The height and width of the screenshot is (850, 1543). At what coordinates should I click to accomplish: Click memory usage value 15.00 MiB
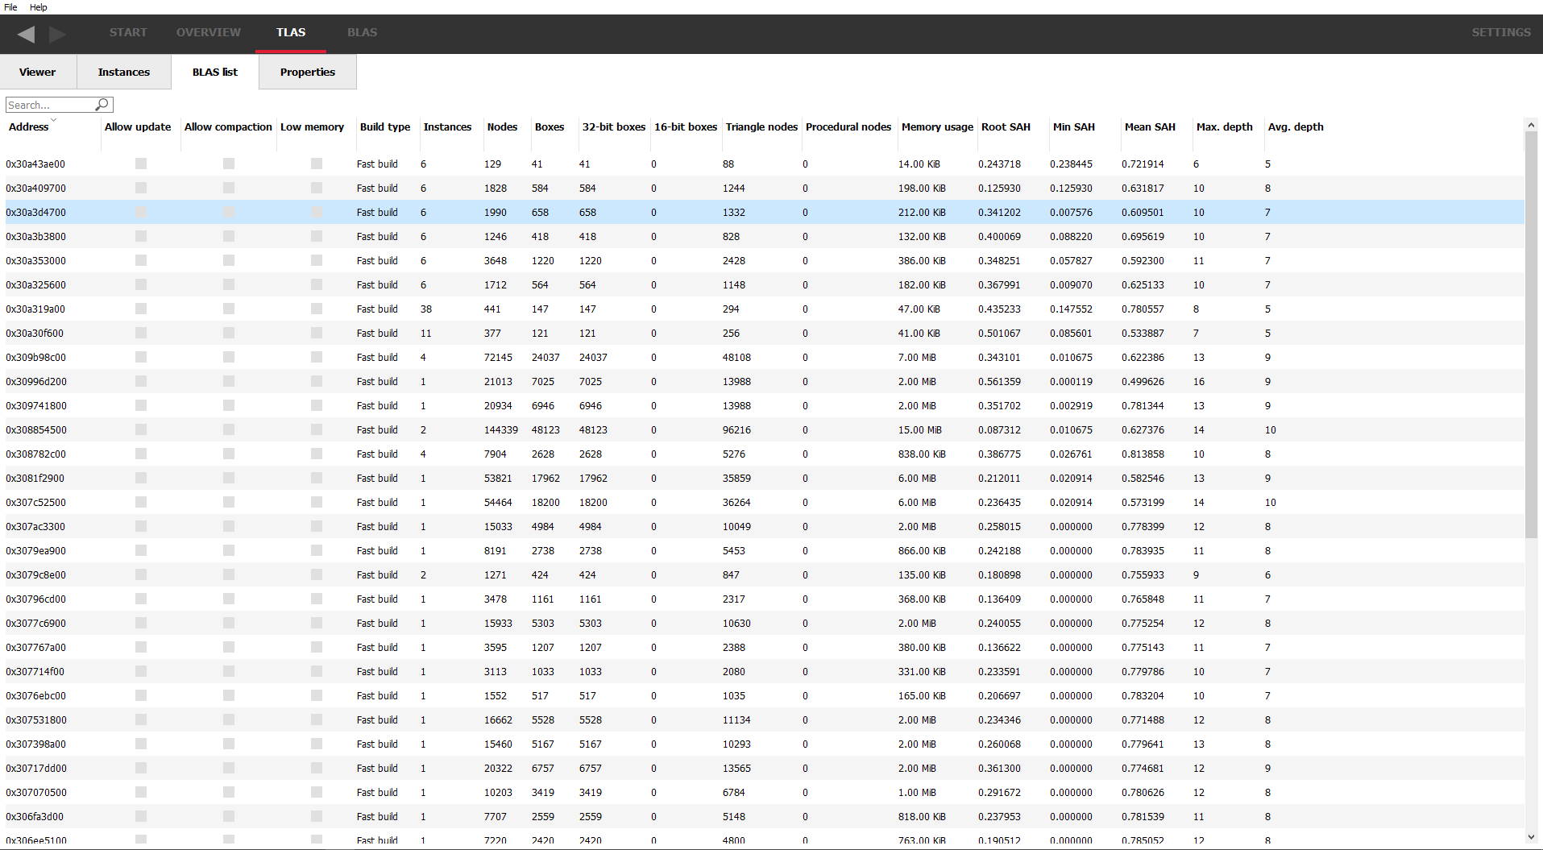pyautogui.click(x=920, y=429)
